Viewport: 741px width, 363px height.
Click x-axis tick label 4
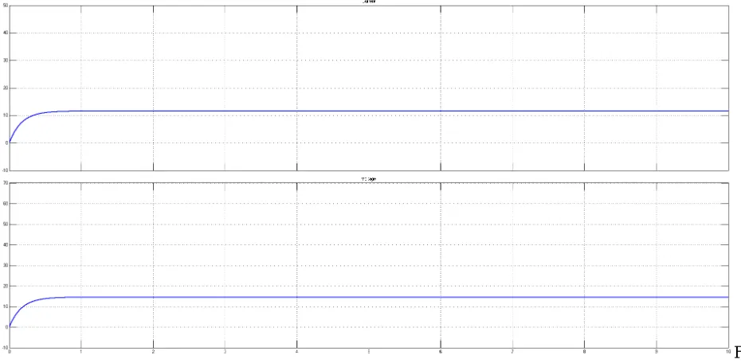(296, 352)
